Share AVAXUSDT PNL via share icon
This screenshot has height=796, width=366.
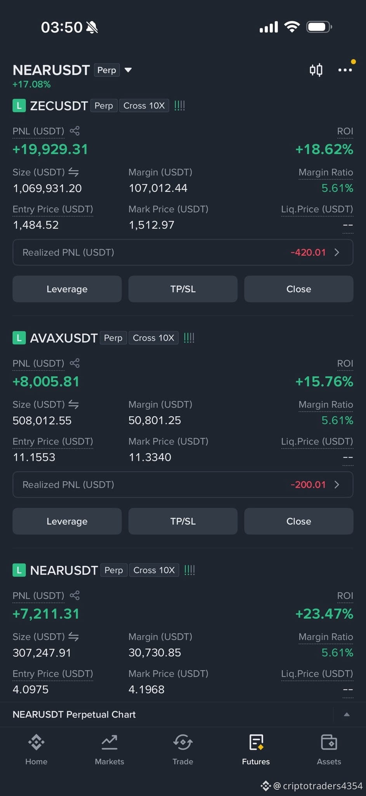[75, 363]
